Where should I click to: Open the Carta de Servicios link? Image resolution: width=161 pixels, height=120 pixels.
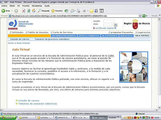63,32
